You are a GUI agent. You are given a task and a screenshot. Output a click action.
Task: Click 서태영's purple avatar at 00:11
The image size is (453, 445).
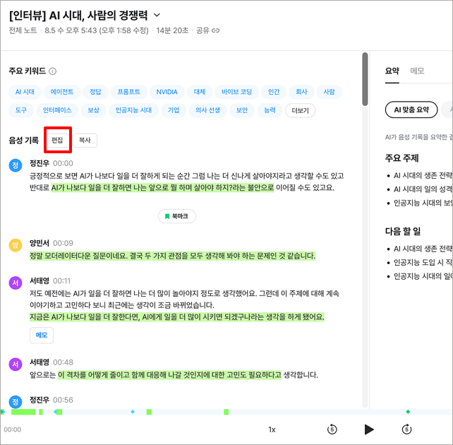[x=16, y=283]
